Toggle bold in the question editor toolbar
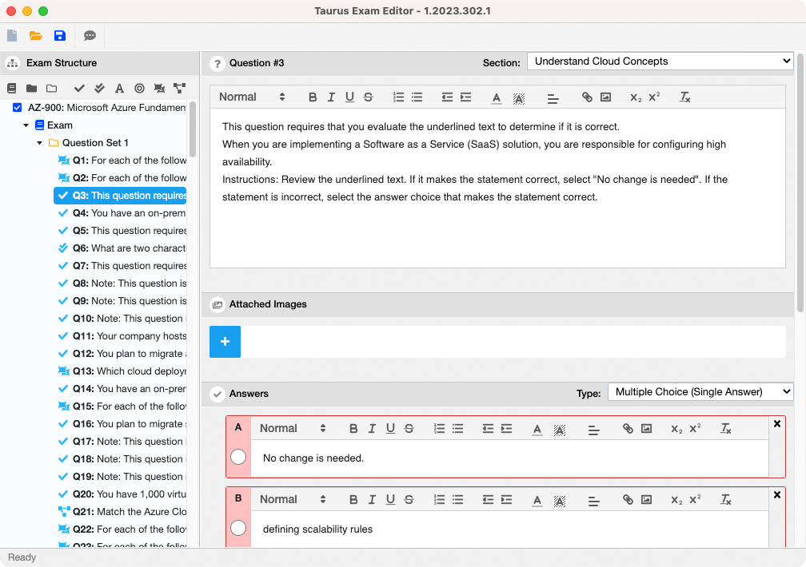This screenshot has width=806, height=567. 313,97
